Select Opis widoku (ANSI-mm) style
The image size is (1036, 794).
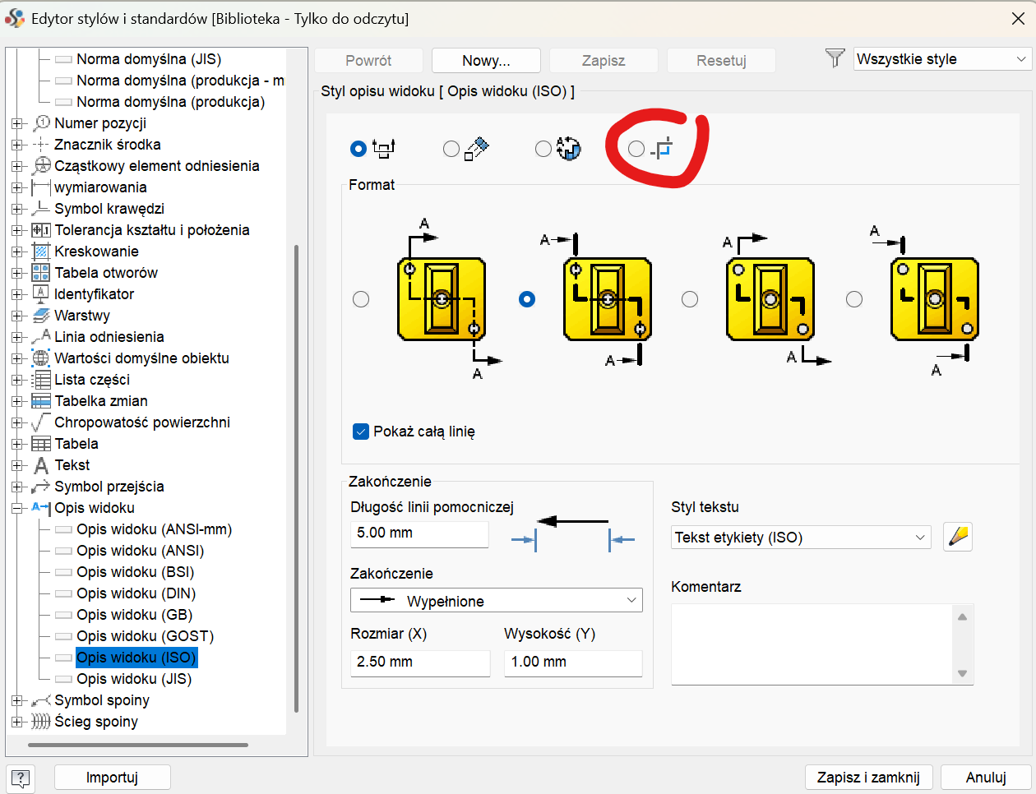(x=154, y=529)
